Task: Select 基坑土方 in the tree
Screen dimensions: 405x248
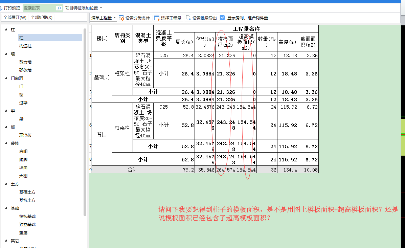Action: [x=27, y=200]
